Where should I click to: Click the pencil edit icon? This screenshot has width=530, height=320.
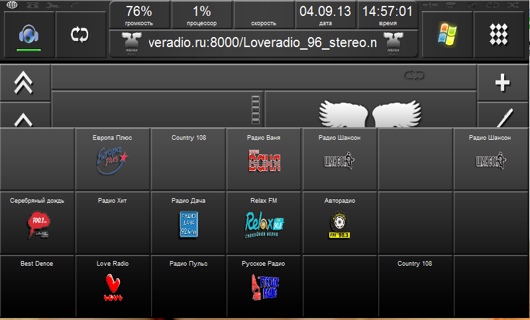503,118
